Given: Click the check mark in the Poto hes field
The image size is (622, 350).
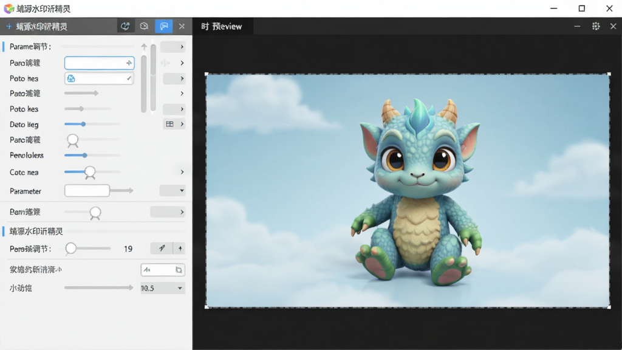Looking at the screenshot, I should click(129, 78).
